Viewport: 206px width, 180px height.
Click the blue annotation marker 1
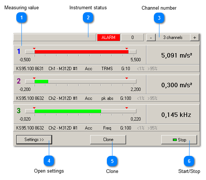point(21,17)
